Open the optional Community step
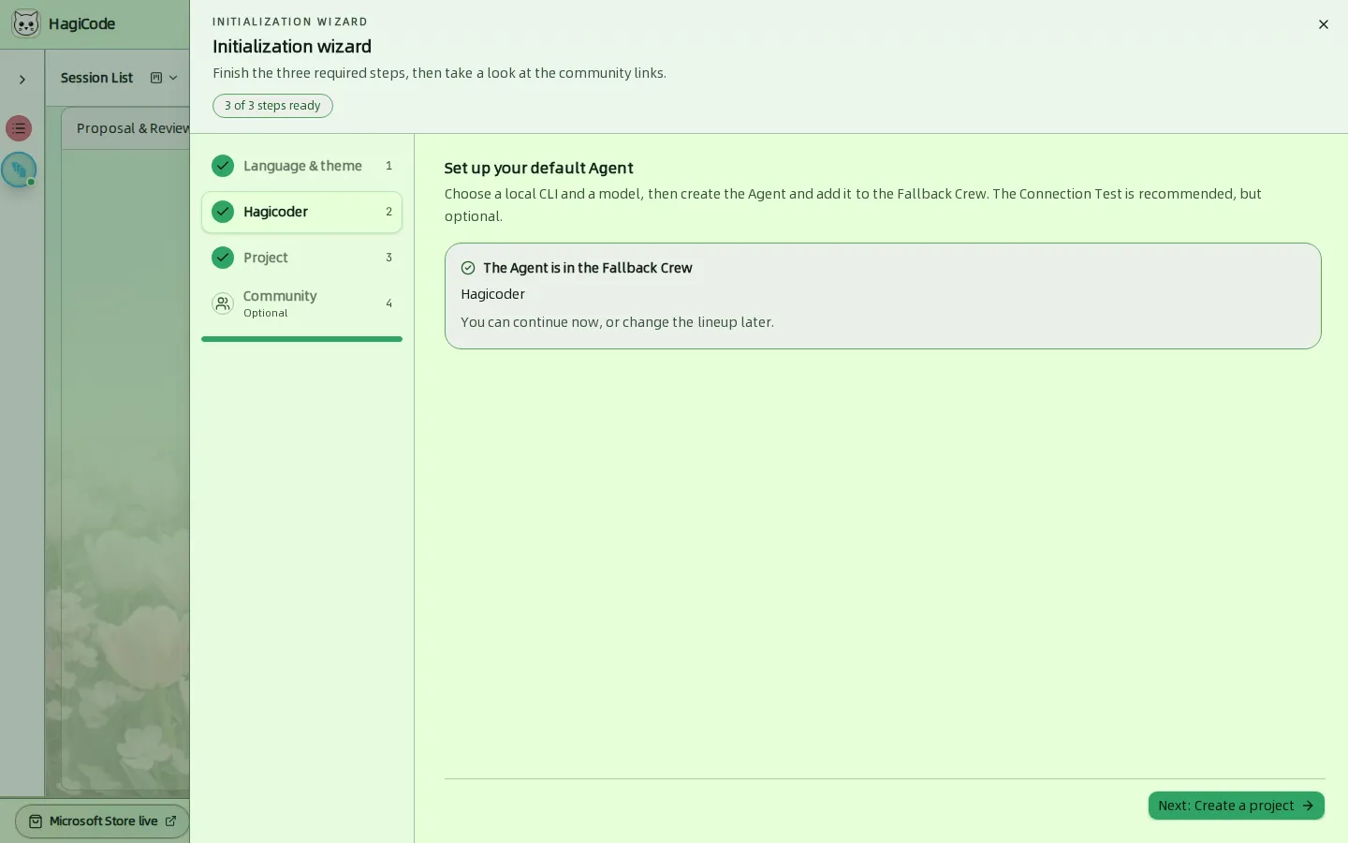Image resolution: width=1348 pixels, height=843 pixels. [x=301, y=303]
